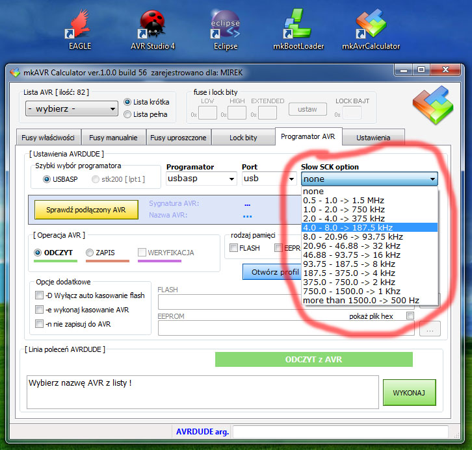This screenshot has height=450, width=472.
Task: Choose 4.0 - 8.0 -> 187.5 kHz option
Action: [369, 227]
